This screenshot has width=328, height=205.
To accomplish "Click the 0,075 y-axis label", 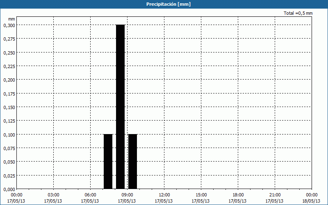I will coord(9,148).
